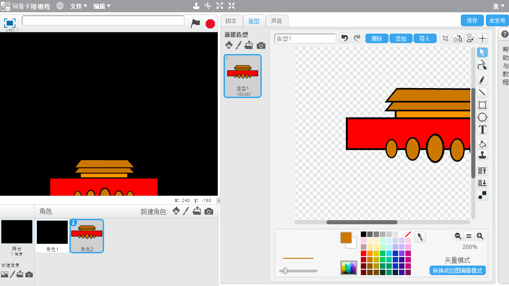
Task: Flip costume left-right
Action: coord(458,39)
